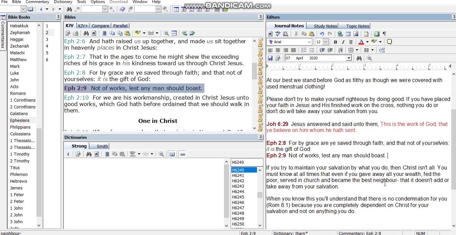This screenshot has width=456, height=235.
Task: Click the zoom icon in Bibles toolbar
Action: 166,33
